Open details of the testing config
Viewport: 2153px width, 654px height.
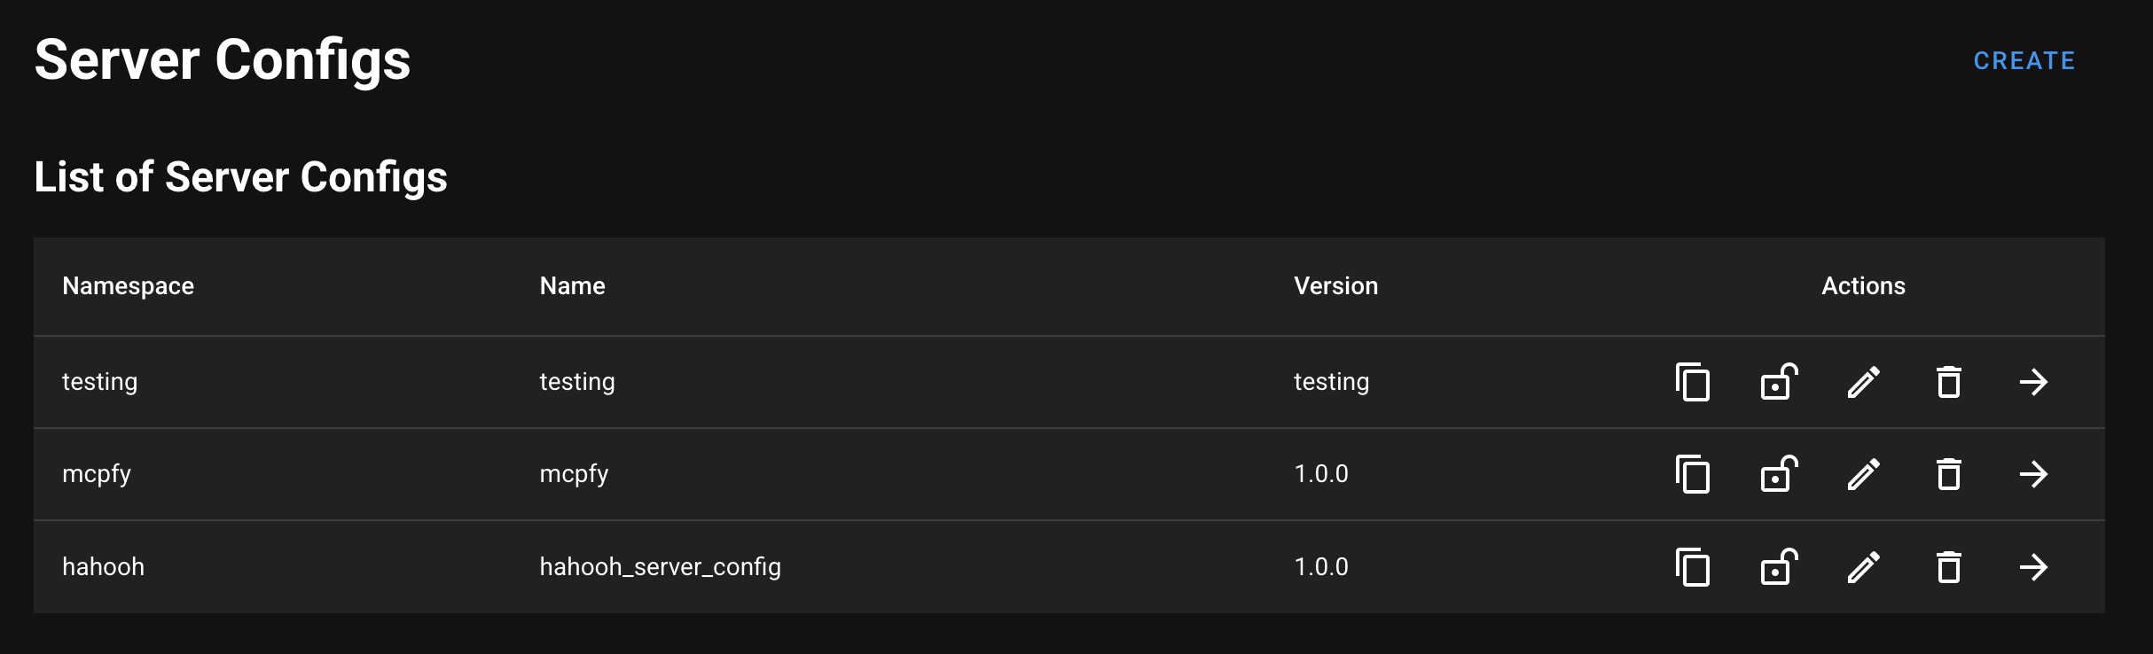pos(2035,383)
